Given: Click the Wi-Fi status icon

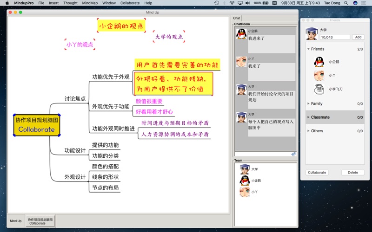Looking at the screenshot, I should 232,3.
